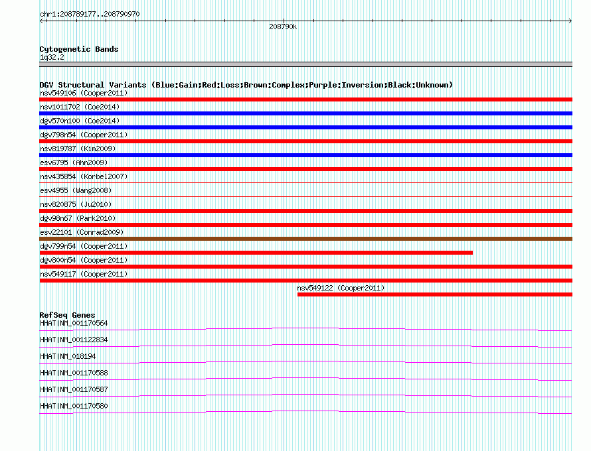Open variant dgv799n54 (Cooper2011) label

click(84, 246)
